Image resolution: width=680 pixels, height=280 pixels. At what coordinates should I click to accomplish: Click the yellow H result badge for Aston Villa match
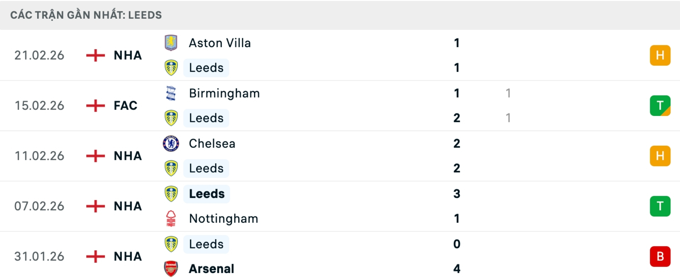point(659,55)
